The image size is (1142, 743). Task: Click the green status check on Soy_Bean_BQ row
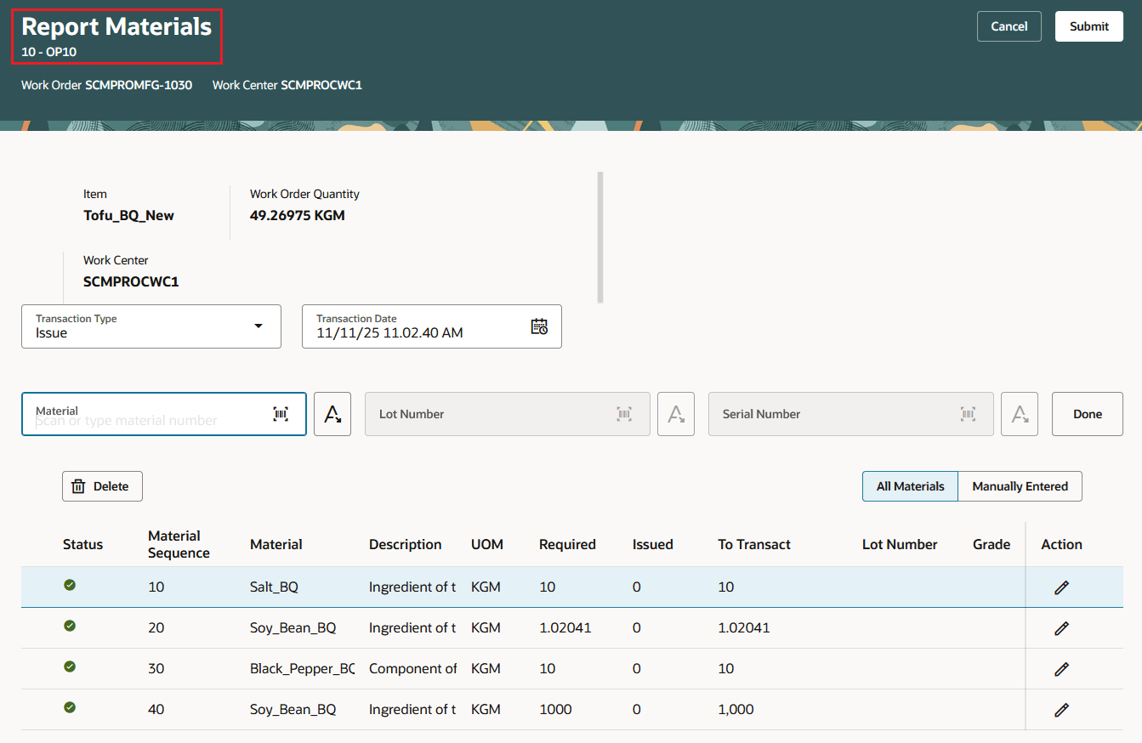[69, 627]
